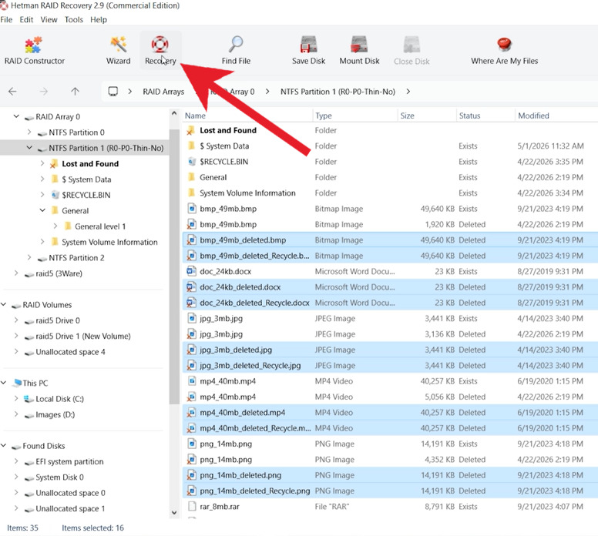Expand raid5 Drive 0 node

pyautogui.click(x=16, y=320)
